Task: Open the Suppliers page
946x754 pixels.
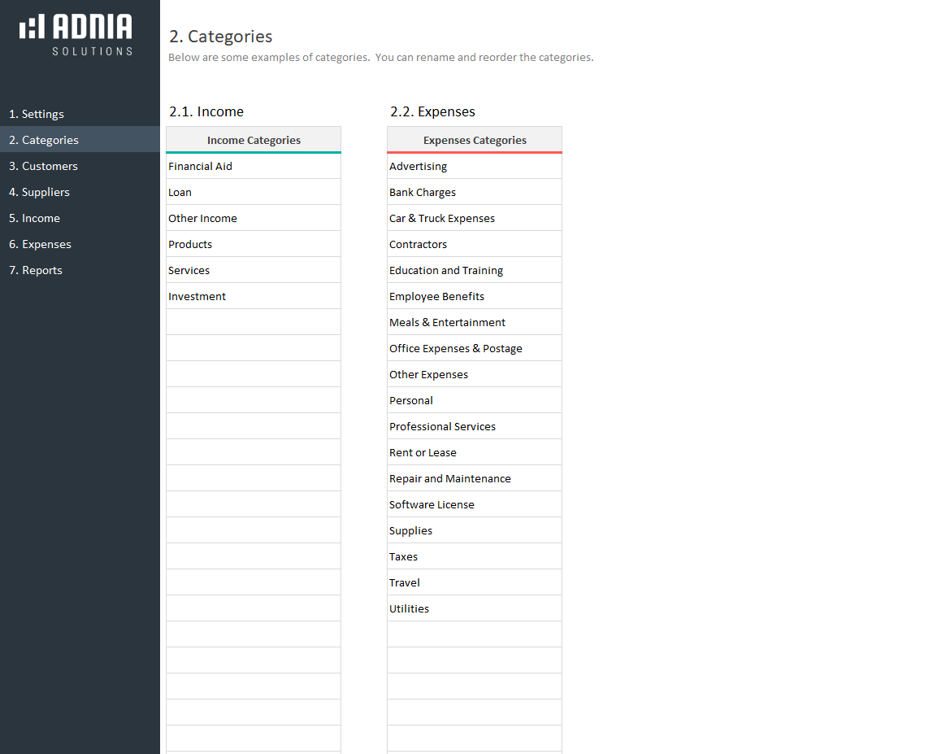Action: coord(39,192)
